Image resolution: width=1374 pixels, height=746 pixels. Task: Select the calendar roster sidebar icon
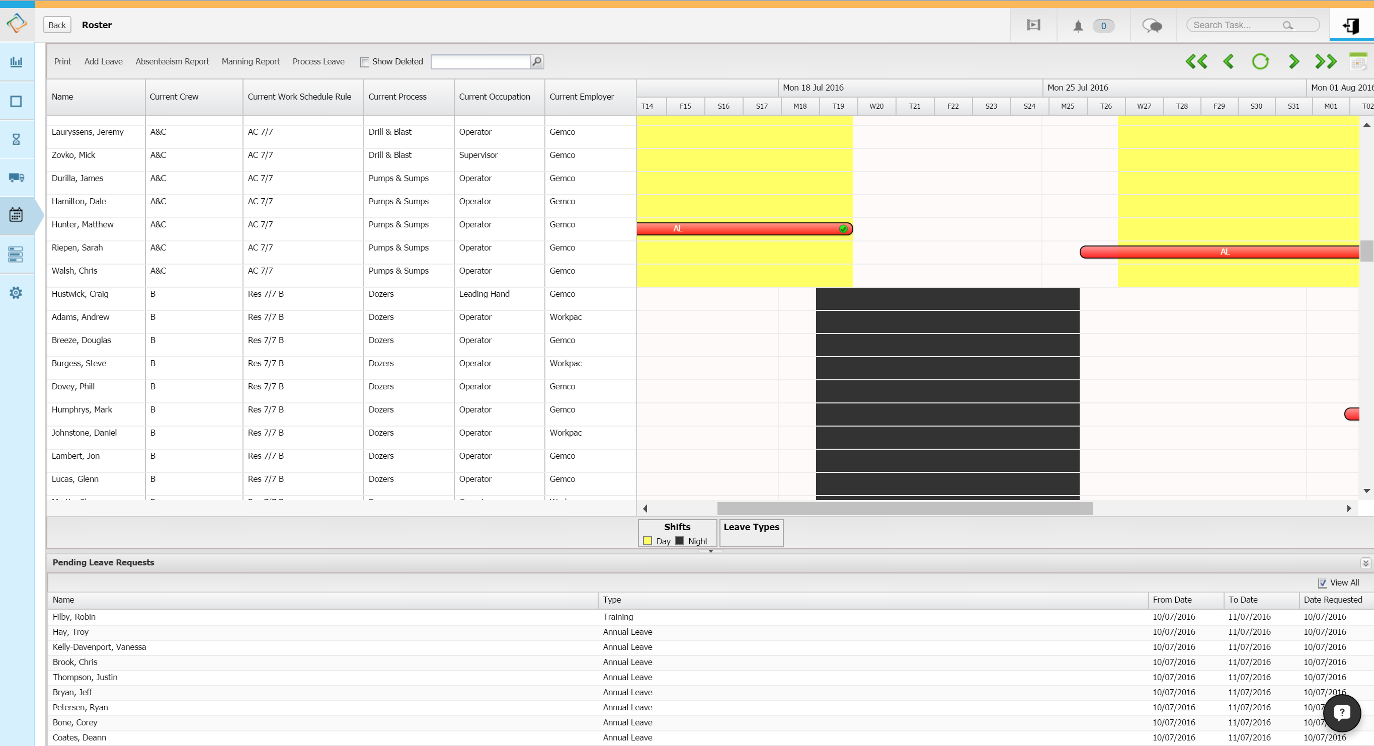[16, 215]
